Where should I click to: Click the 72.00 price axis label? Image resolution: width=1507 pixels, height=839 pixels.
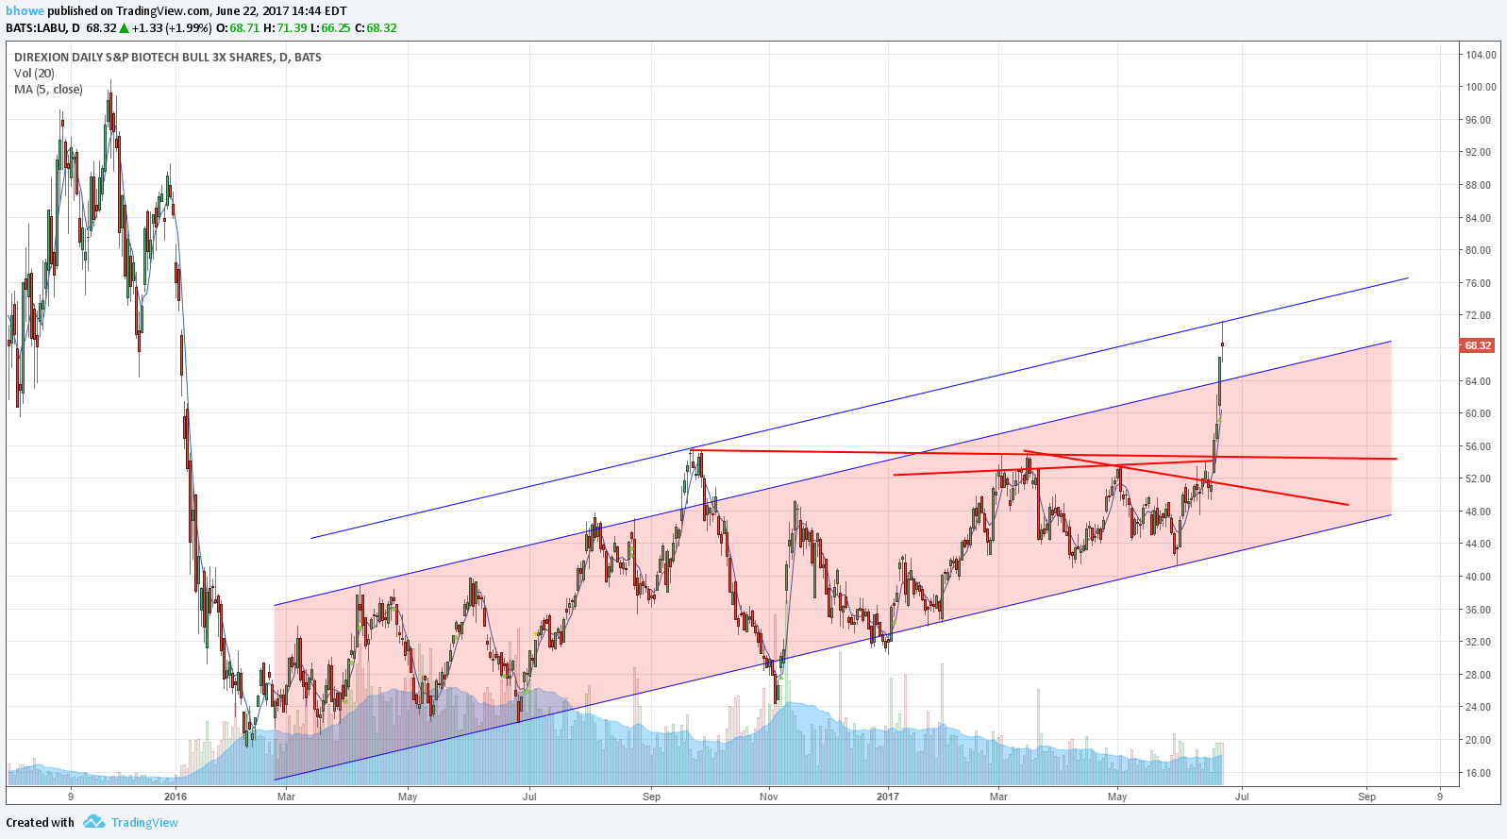coord(1479,315)
